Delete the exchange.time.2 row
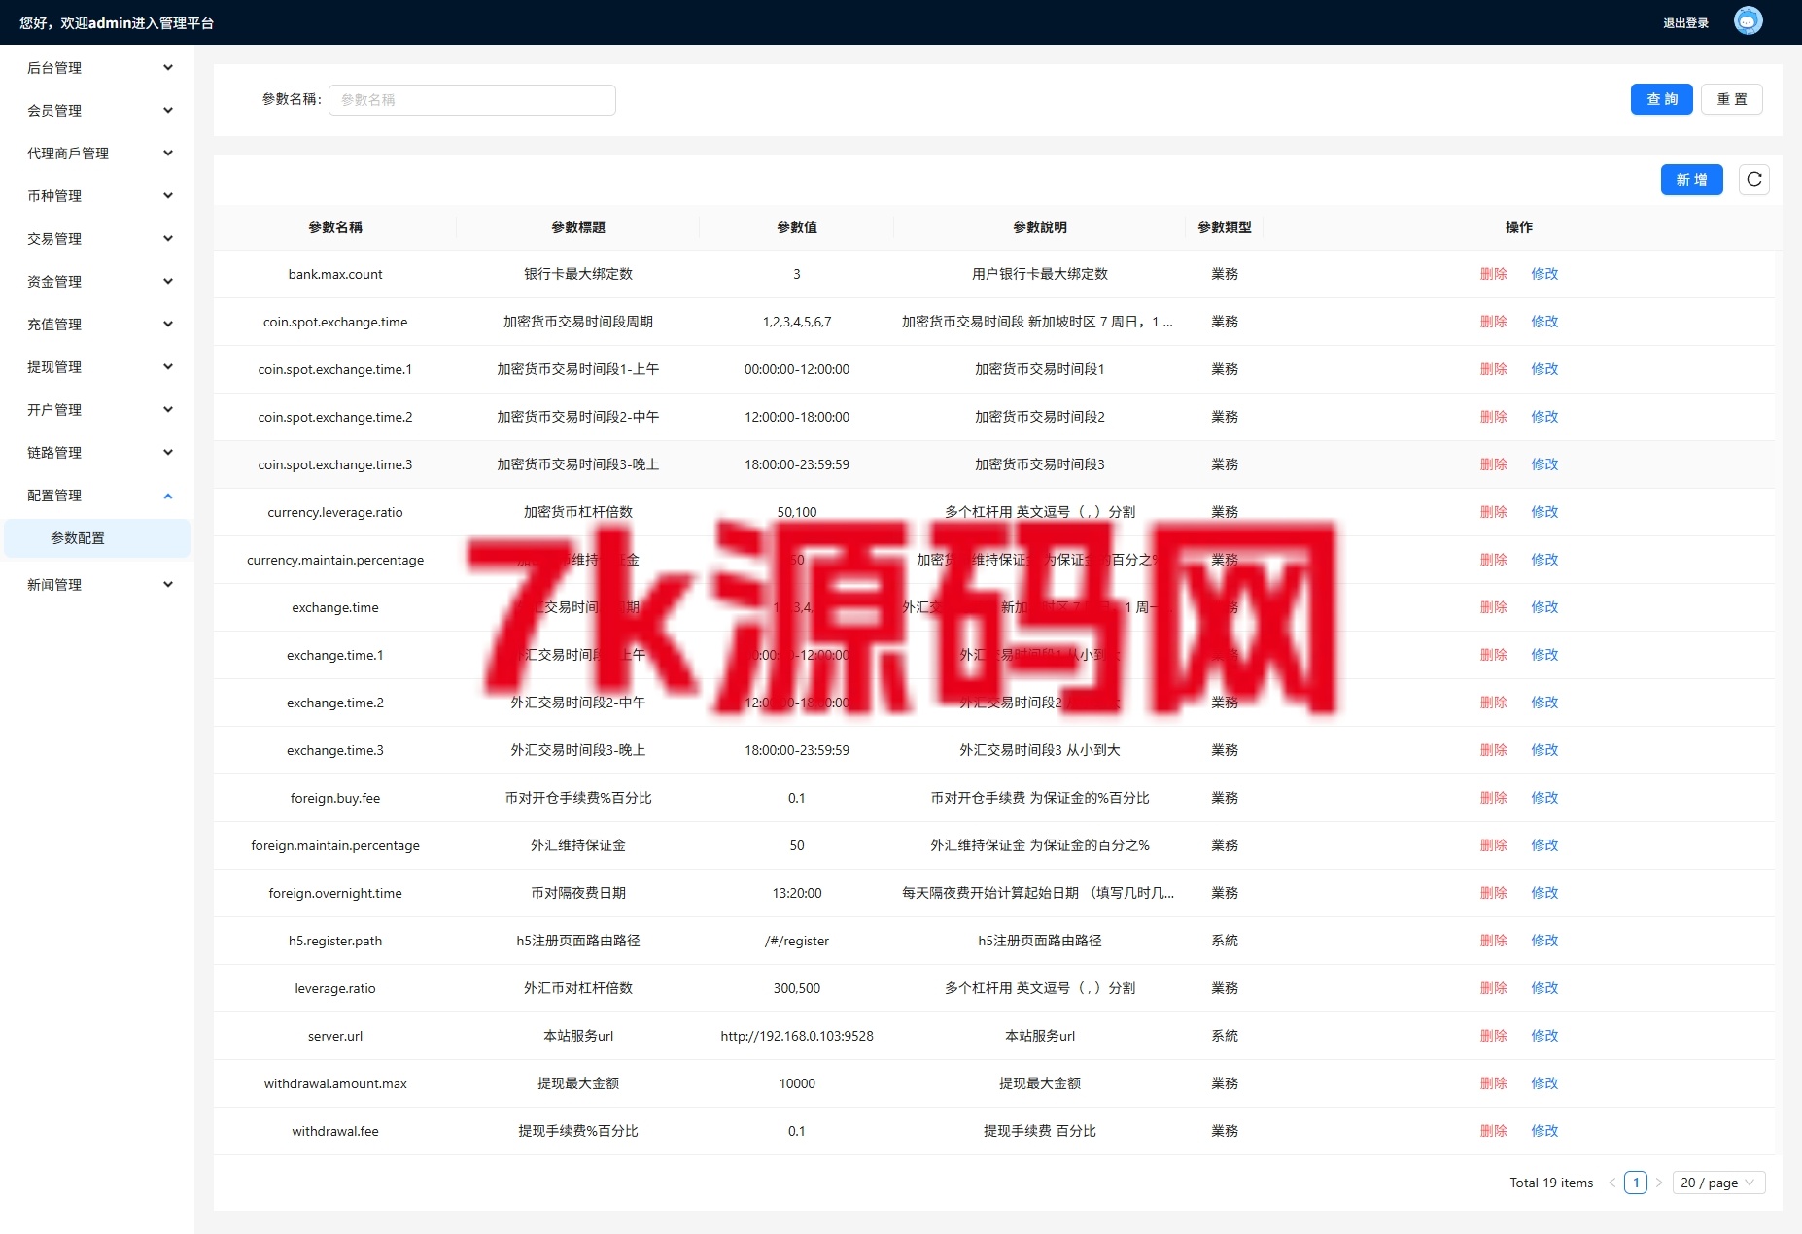The height and width of the screenshot is (1234, 1802). click(1493, 703)
